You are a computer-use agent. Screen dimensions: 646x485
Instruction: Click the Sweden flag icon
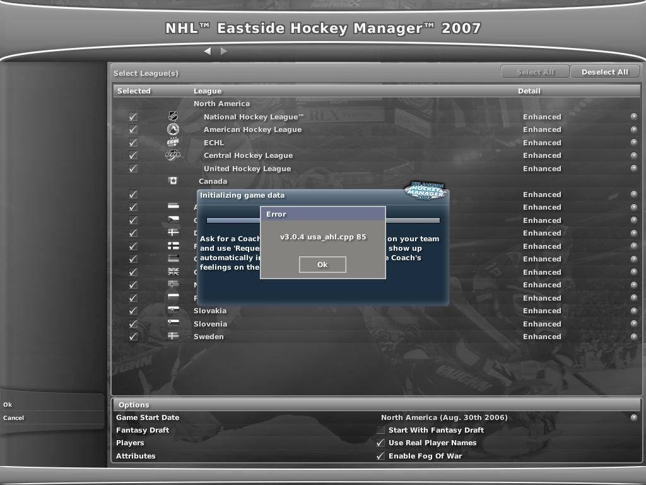coord(173,336)
